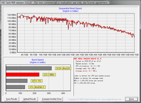The height and width of the screenshot is (103, 141).
Task: Click the GB = 1,000,000,000 bytes line
Action: pyautogui.click(x=85, y=83)
